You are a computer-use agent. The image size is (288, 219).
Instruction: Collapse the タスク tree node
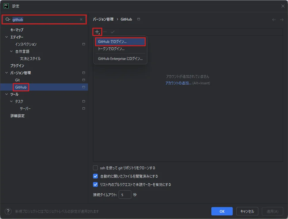point(11,101)
